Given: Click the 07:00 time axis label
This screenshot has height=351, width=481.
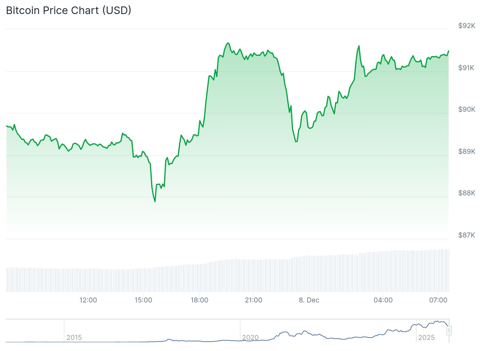Looking at the screenshot, I should tap(438, 300).
